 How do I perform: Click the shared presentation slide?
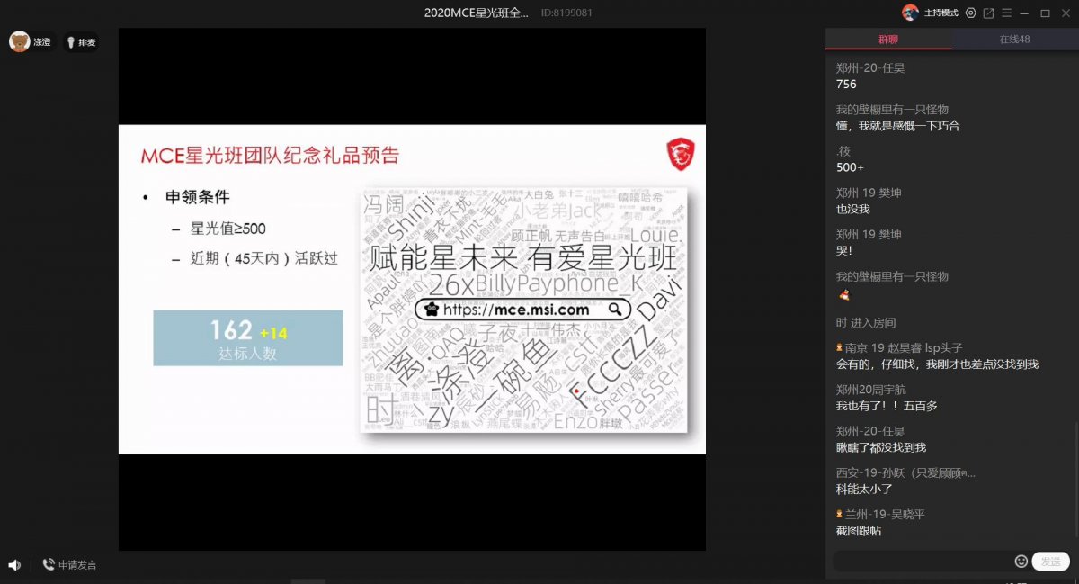point(412,289)
